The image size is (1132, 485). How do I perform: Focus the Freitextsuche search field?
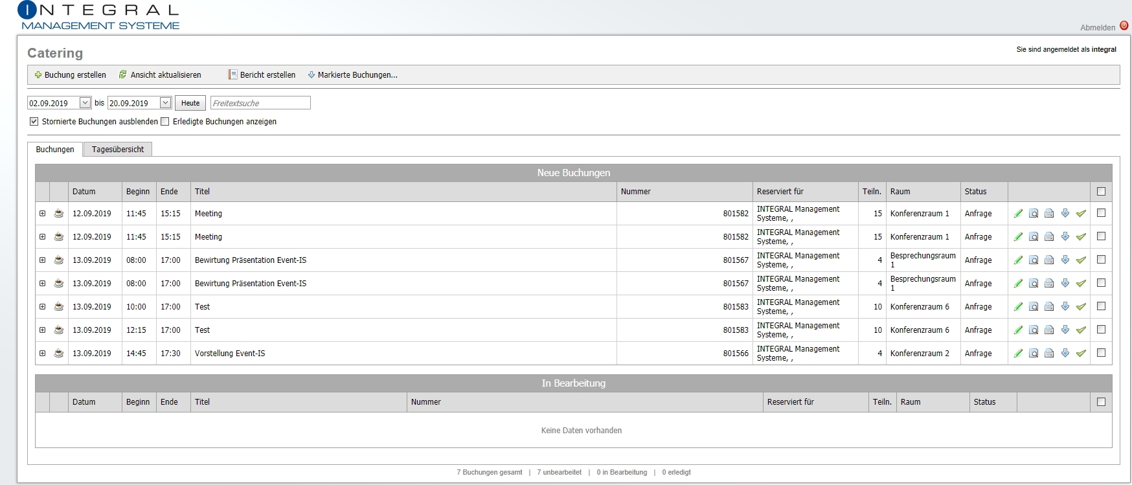[260, 103]
